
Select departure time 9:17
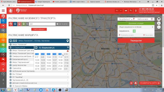[x=37, y=57]
